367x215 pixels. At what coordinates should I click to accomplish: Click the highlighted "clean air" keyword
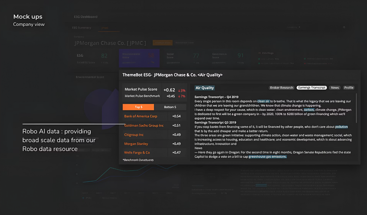(264, 101)
